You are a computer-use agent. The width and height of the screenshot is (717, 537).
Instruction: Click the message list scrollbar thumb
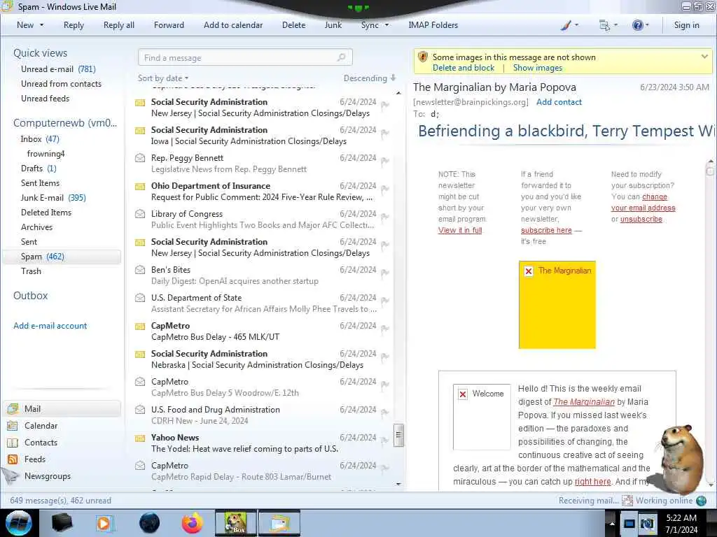[398, 435]
